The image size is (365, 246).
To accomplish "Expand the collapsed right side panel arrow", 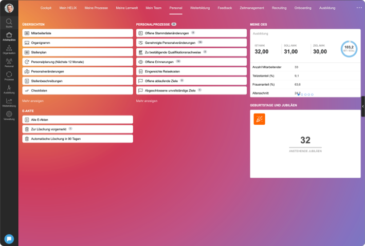I will (x=363, y=106).
